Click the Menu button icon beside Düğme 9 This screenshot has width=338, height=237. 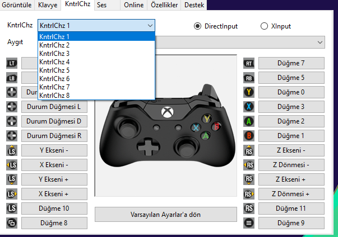pyautogui.click(x=249, y=223)
